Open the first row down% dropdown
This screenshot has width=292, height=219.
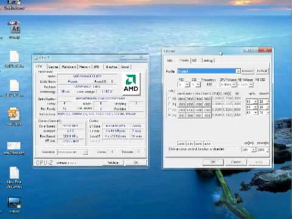click(x=264, y=101)
